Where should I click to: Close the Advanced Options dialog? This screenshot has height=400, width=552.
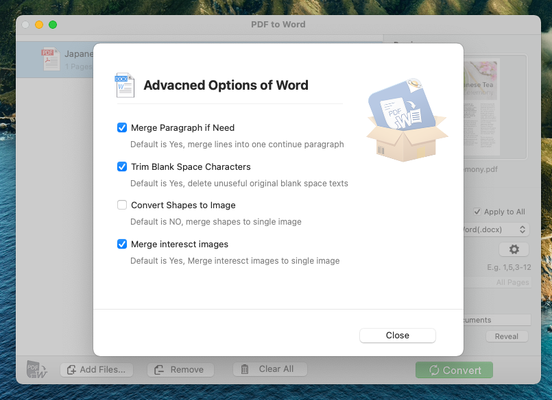[x=398, y=336]
